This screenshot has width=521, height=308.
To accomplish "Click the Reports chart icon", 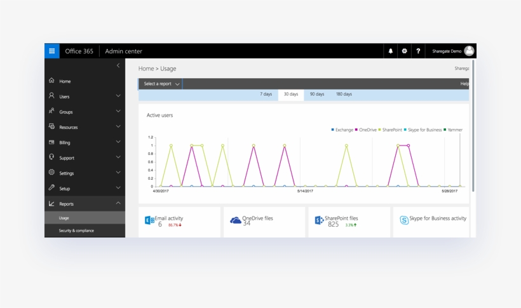I will (51, 203).
